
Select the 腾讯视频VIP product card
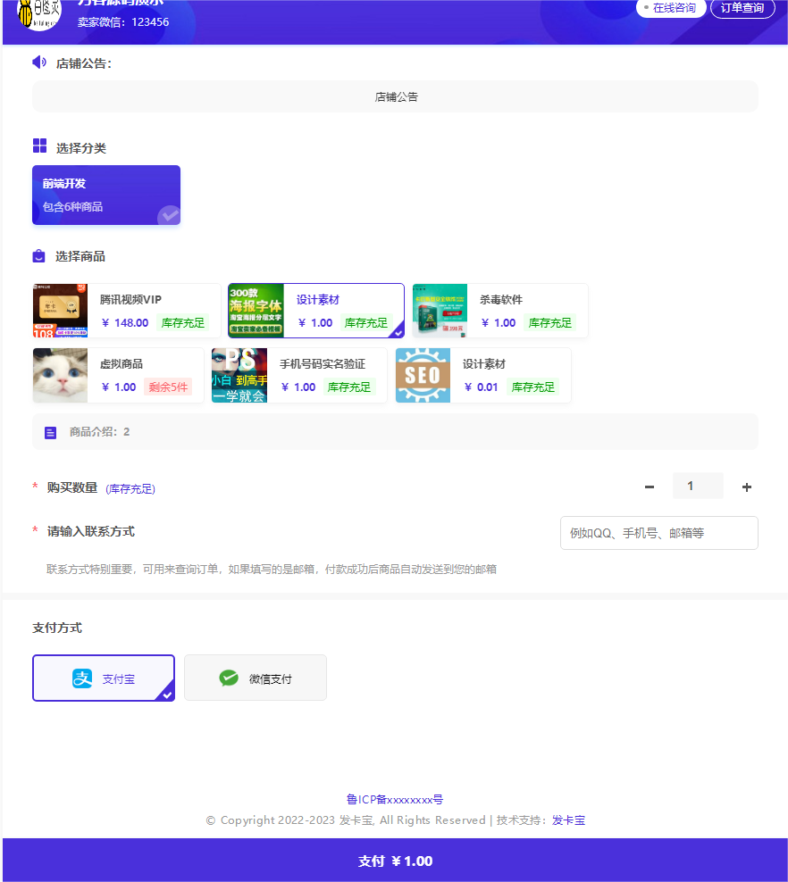[x=127, y=311]
